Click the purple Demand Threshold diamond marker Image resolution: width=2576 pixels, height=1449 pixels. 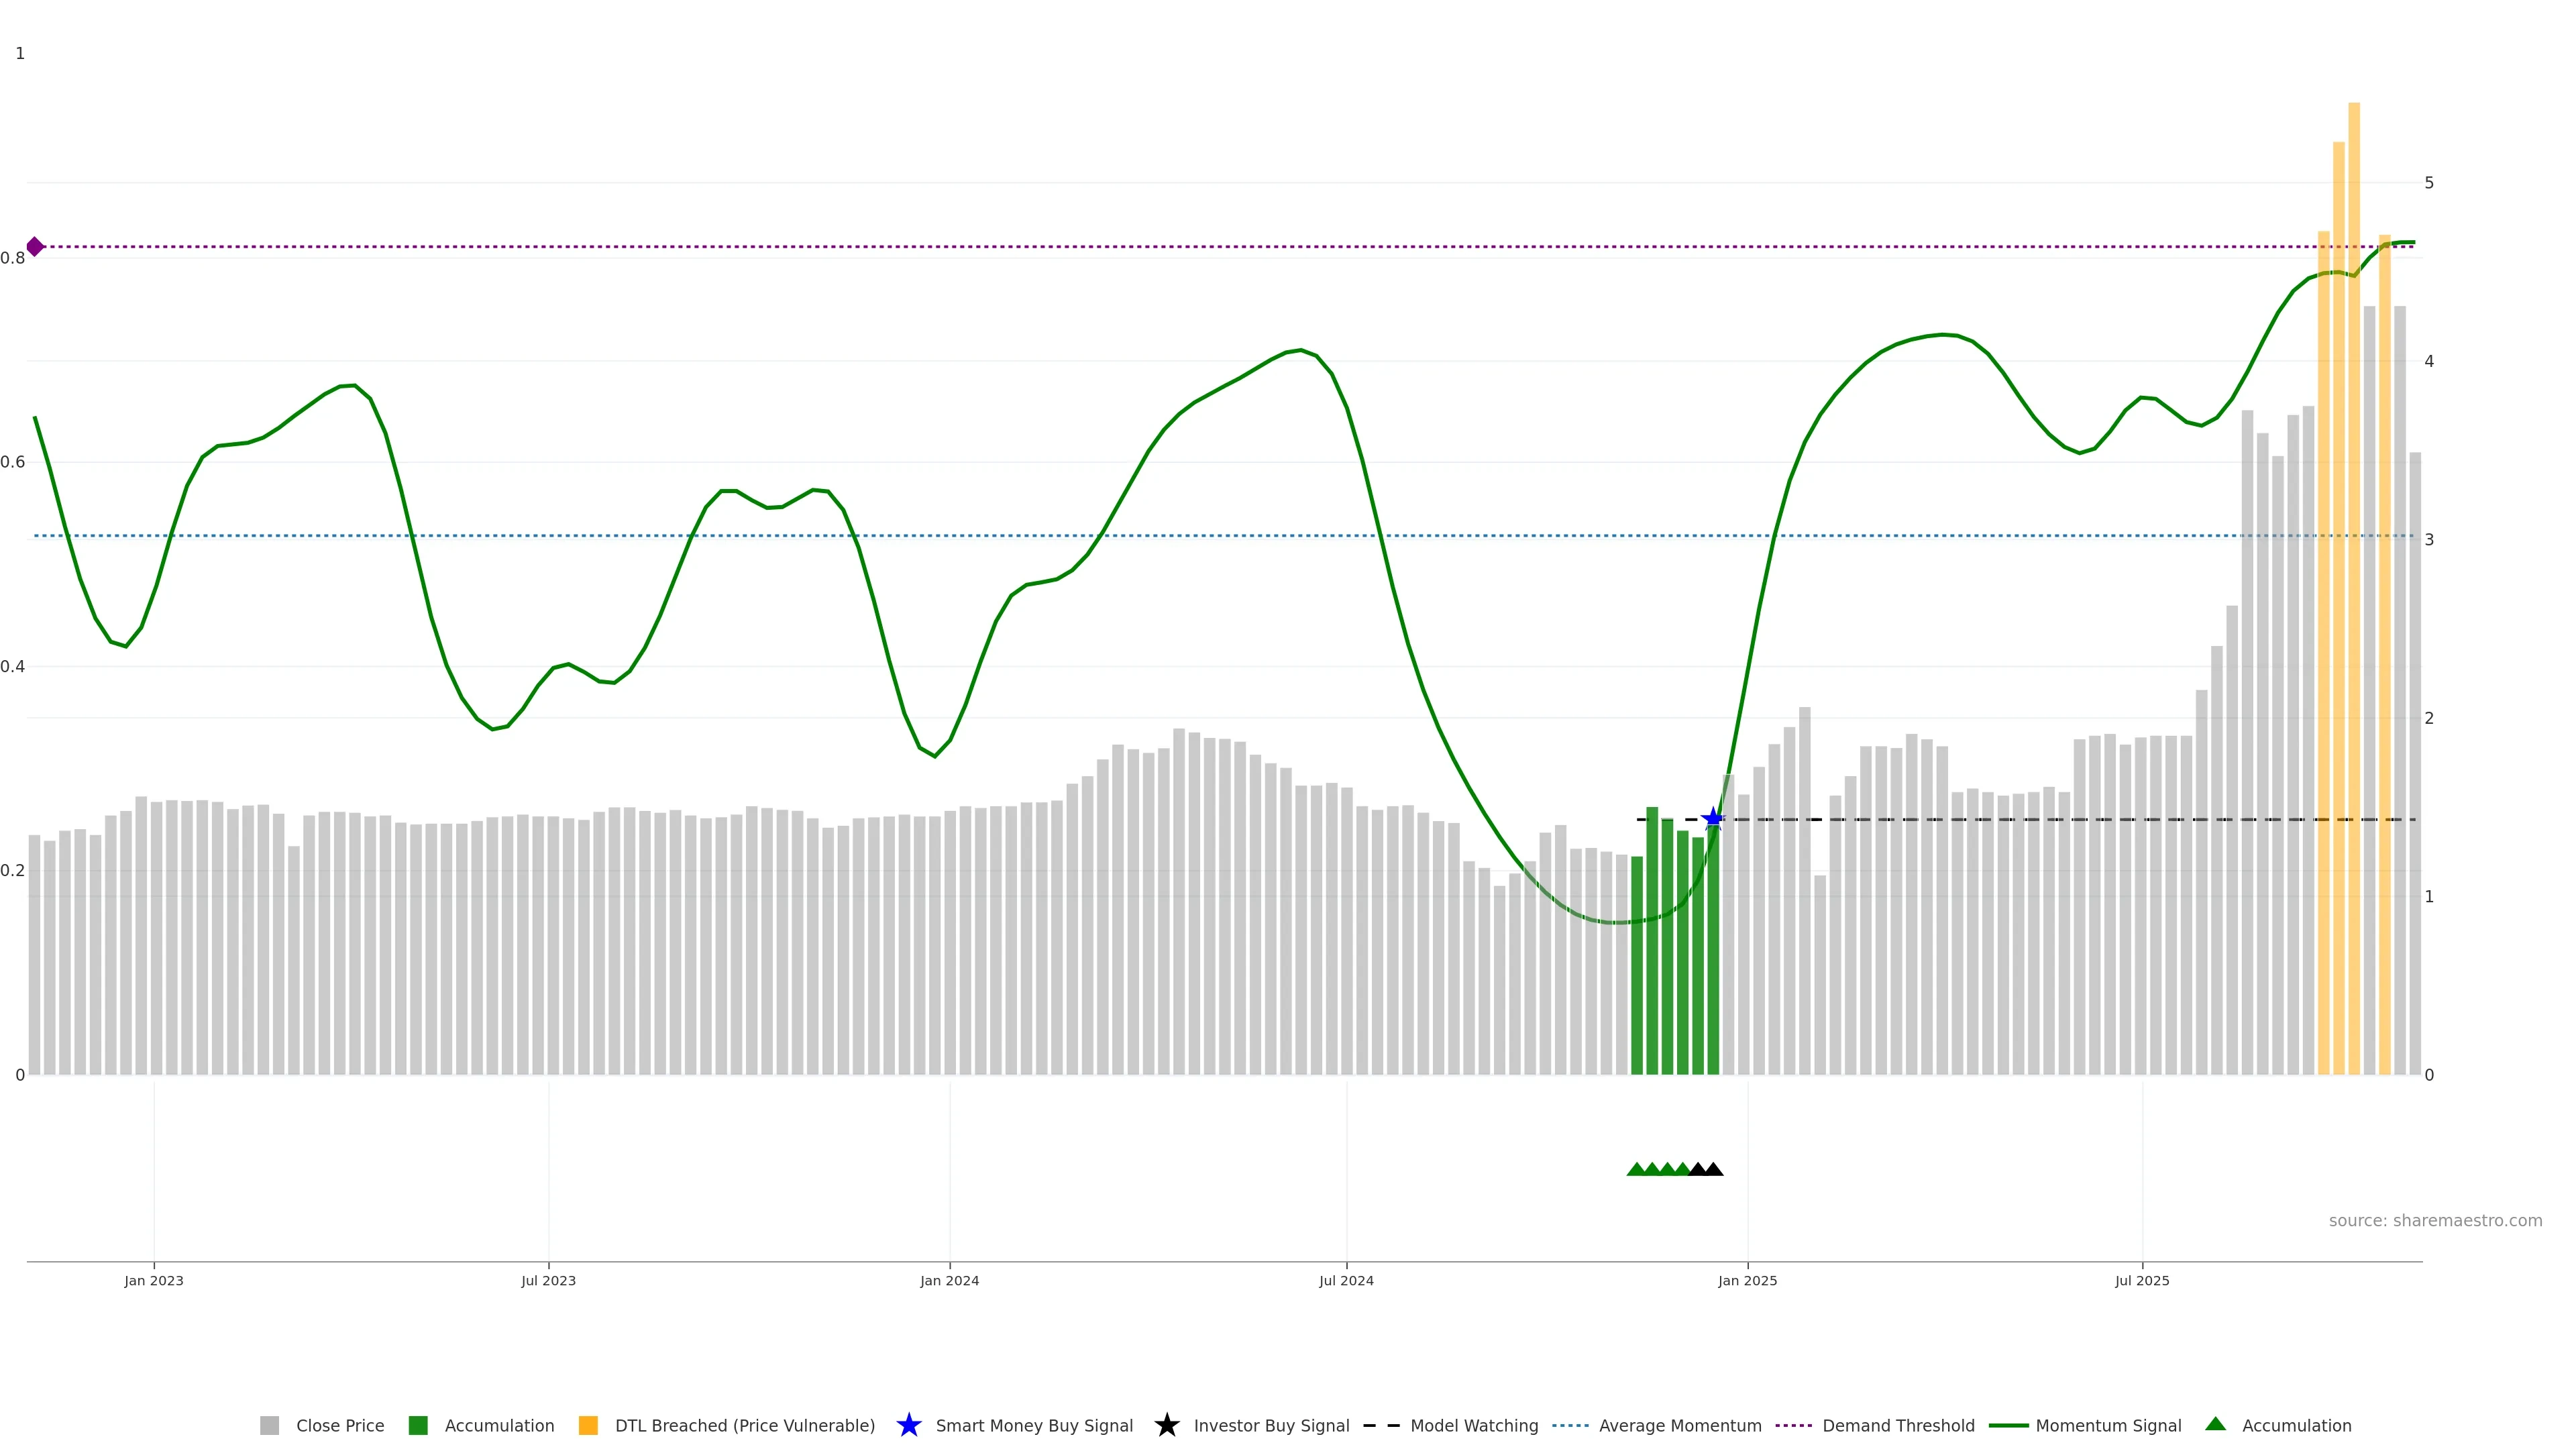click(35, 246)
